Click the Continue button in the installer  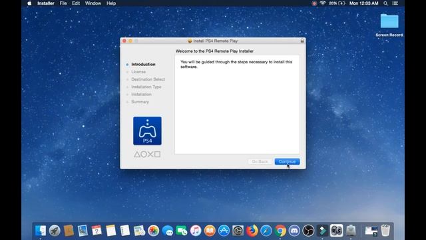[287, 161]
